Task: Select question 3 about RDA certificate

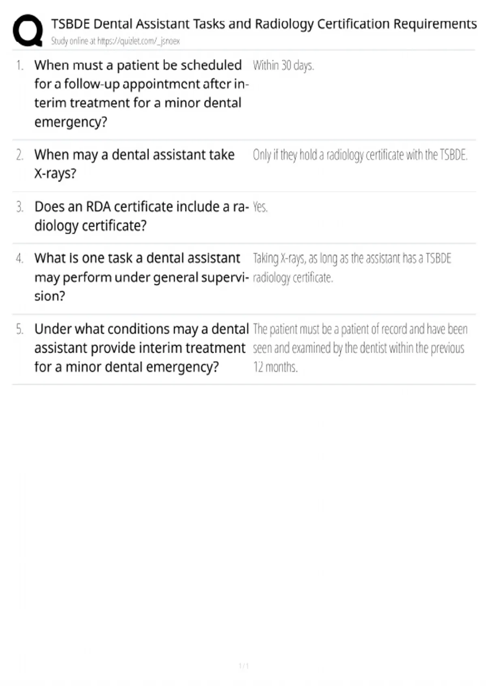Action: pos(141,216)
